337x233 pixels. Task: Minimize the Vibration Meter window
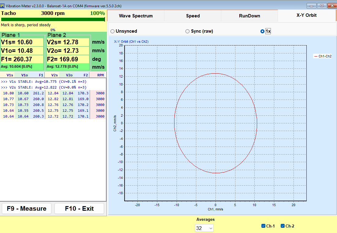311,6
